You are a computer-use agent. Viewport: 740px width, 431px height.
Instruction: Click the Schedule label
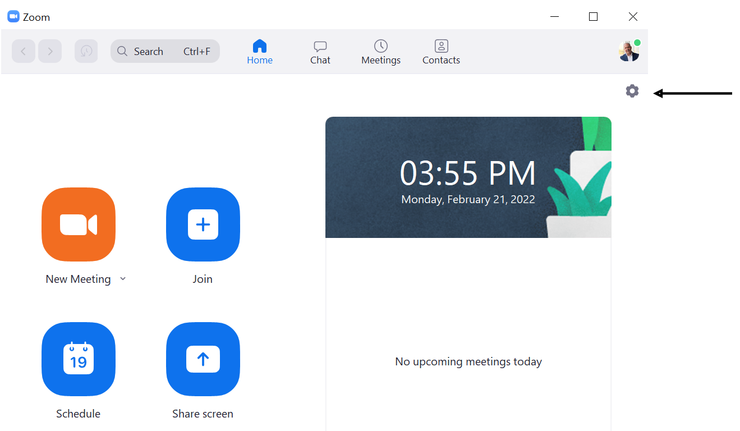(78, 414)
